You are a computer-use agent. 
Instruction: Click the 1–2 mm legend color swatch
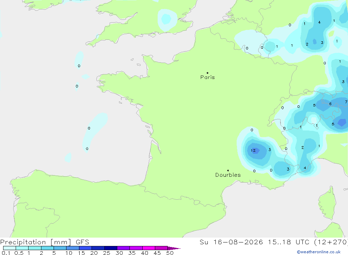[34, 248]
